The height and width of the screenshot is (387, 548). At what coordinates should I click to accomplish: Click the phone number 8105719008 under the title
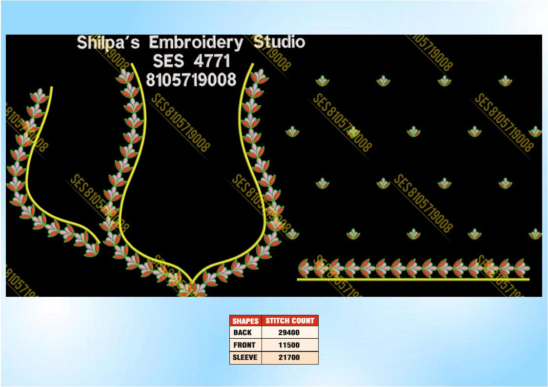tap(191, 79)
